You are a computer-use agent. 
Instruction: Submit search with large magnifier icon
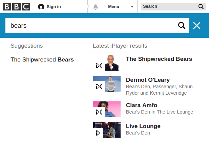point(182,26)
